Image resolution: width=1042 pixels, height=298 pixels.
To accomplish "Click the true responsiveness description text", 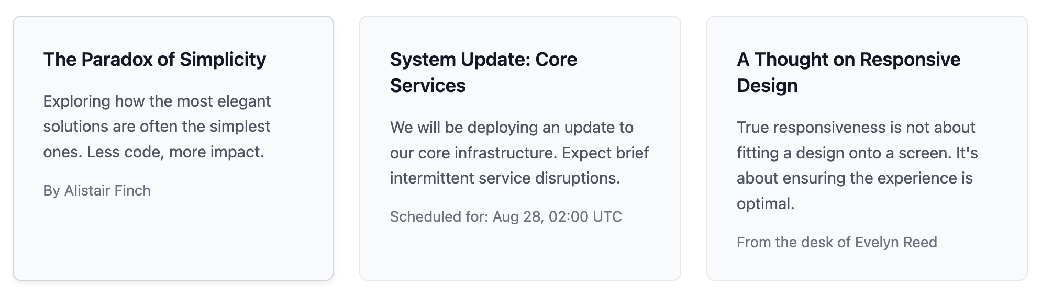I will tap(857, 165).
